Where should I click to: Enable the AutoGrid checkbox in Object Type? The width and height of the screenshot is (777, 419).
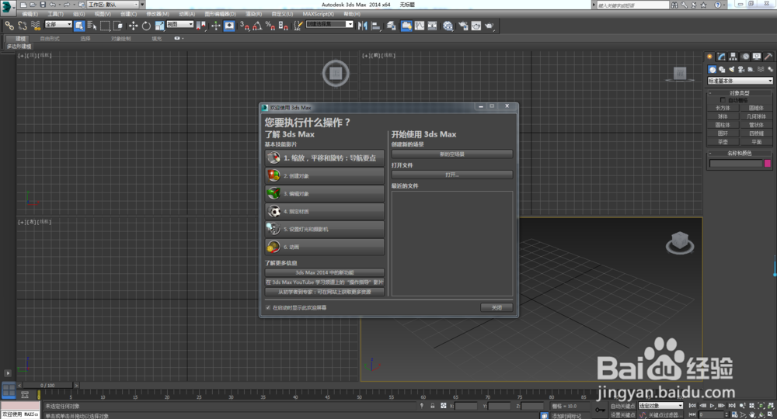(723, 100)
